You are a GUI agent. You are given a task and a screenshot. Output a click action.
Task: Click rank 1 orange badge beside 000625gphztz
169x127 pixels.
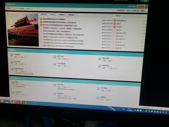[x=115, y=20]
